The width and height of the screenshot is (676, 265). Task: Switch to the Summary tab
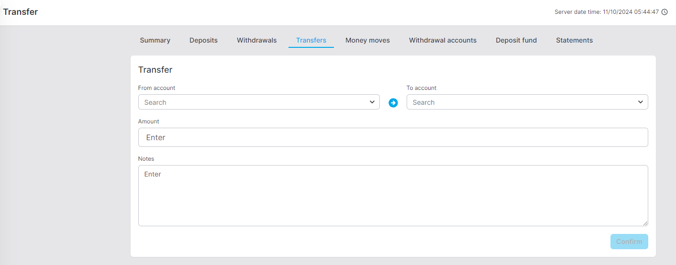click(x=155, y=40)
